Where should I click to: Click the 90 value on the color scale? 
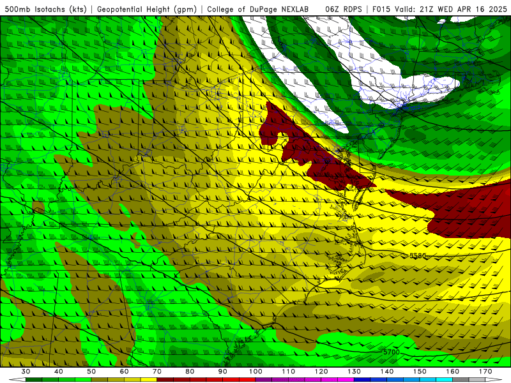[223, 372]
